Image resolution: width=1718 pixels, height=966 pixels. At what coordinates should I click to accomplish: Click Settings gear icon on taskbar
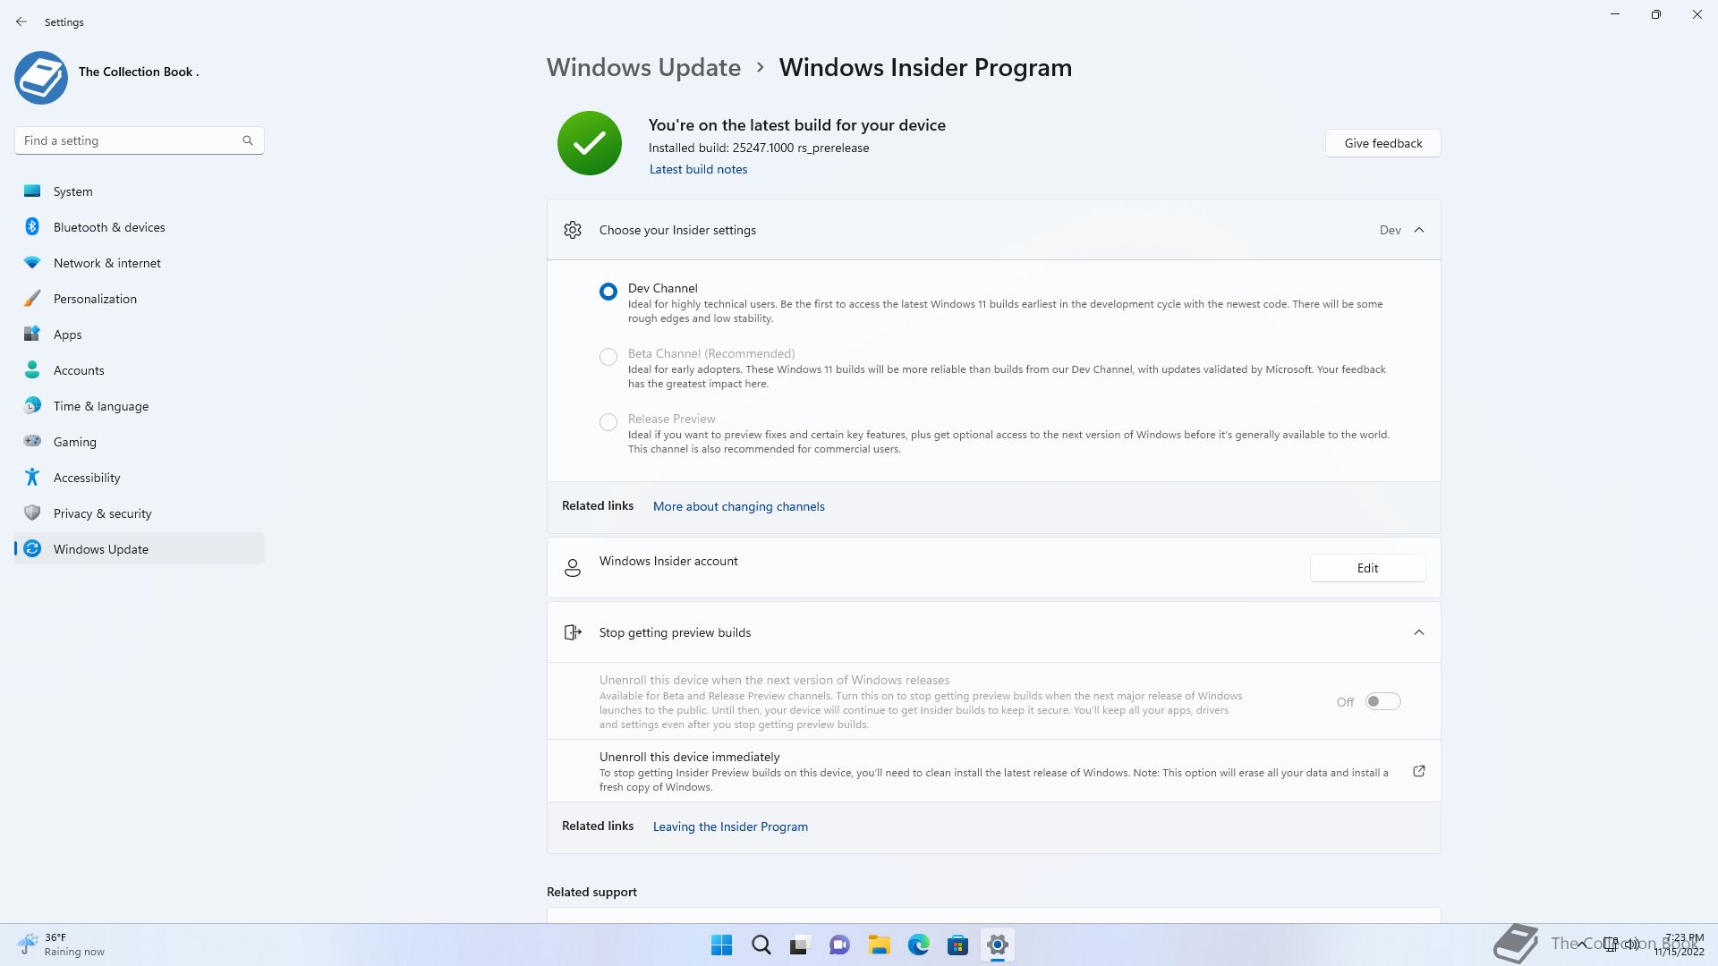click(997, 945)
